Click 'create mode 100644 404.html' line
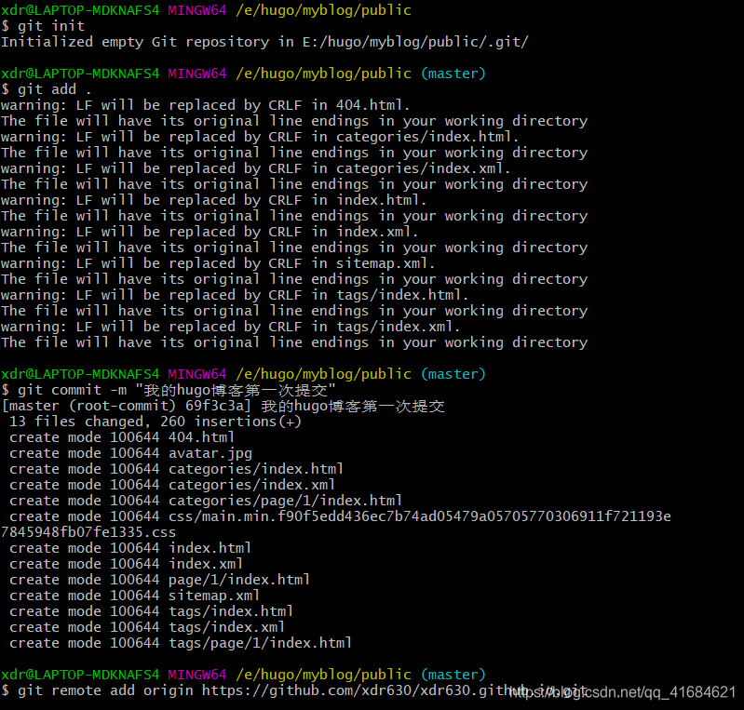Viewport: 744px width, 710px height. pyautogui.click(x=122, y=437)
